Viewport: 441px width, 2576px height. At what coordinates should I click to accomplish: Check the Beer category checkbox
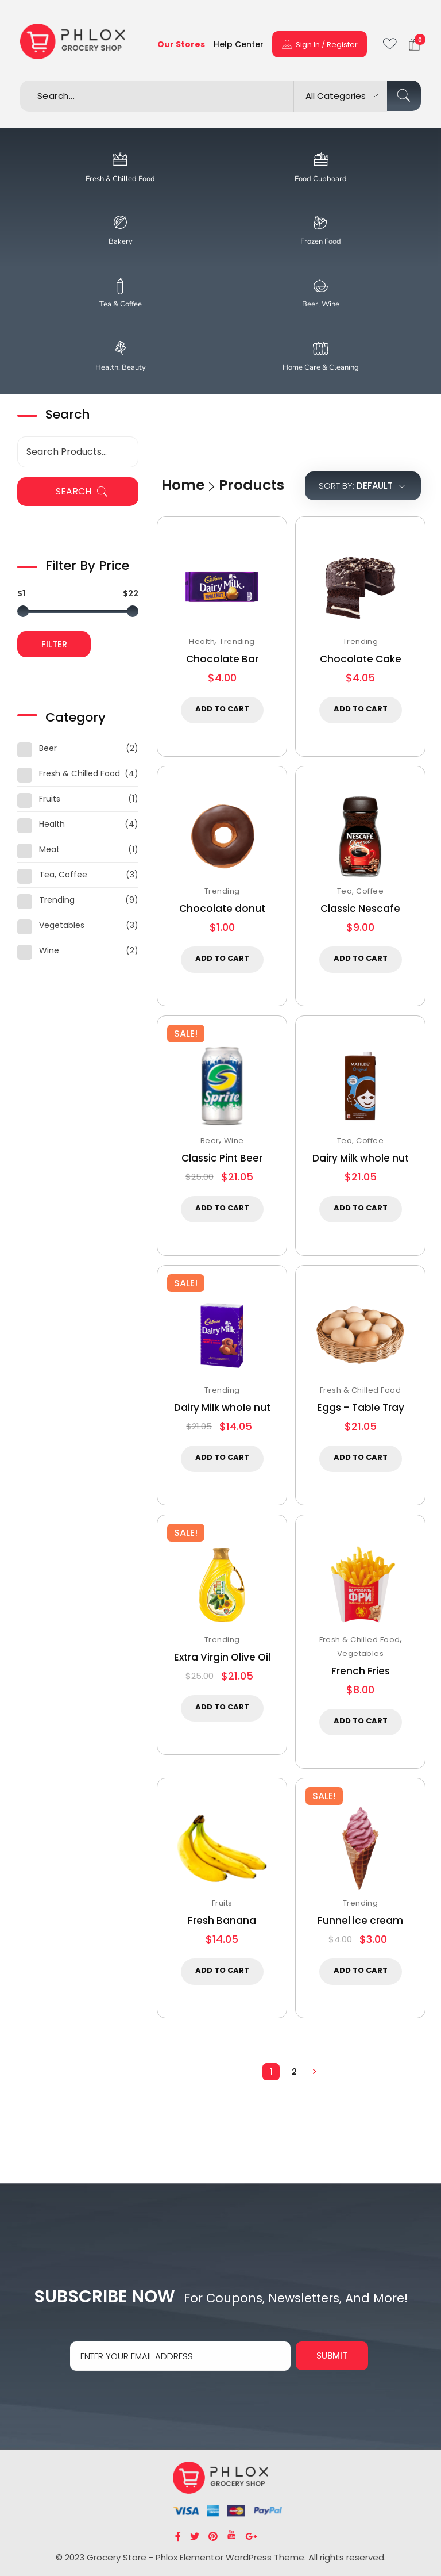pos(25,749)
